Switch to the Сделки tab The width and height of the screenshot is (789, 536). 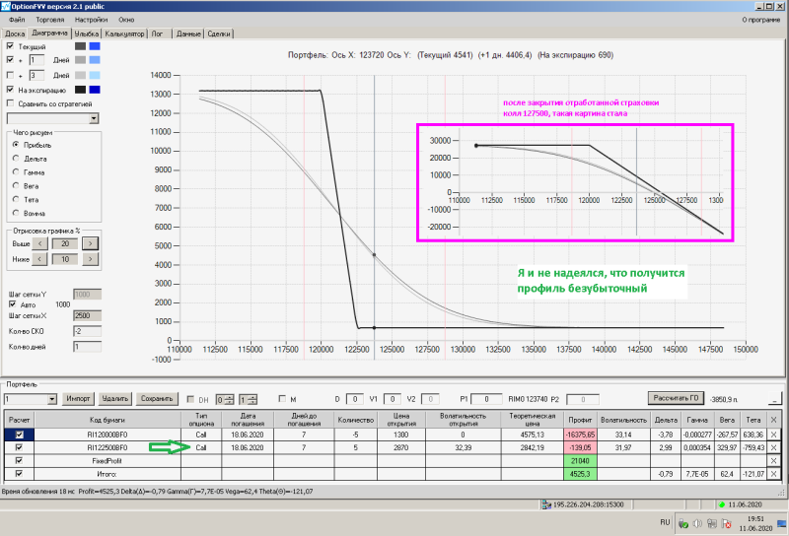(219, 33)
